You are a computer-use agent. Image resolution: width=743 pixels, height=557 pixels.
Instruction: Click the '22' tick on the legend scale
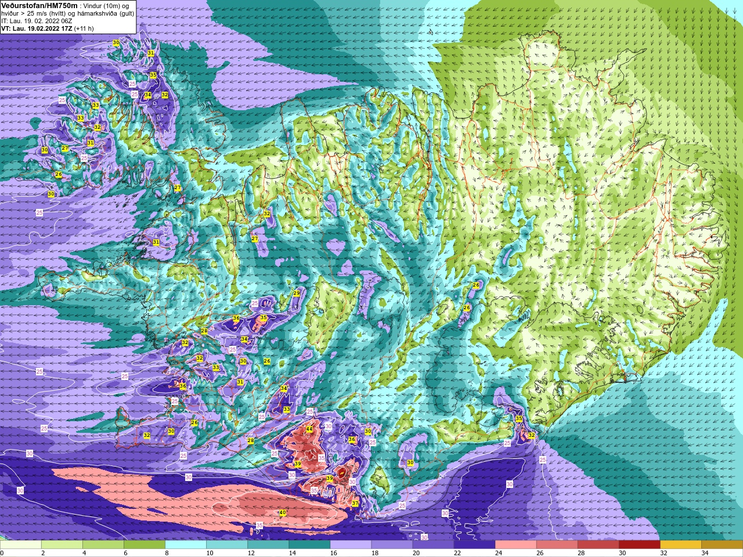(457, 553)
